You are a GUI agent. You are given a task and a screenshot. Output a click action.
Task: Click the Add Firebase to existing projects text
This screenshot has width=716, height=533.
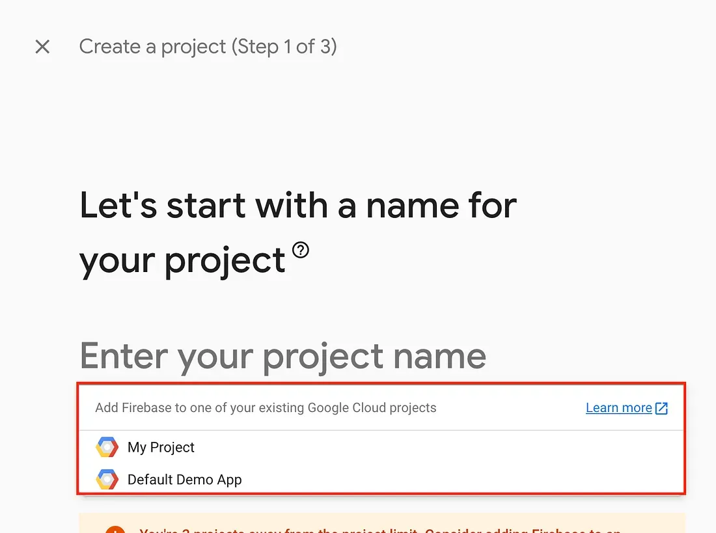(266, 407)
